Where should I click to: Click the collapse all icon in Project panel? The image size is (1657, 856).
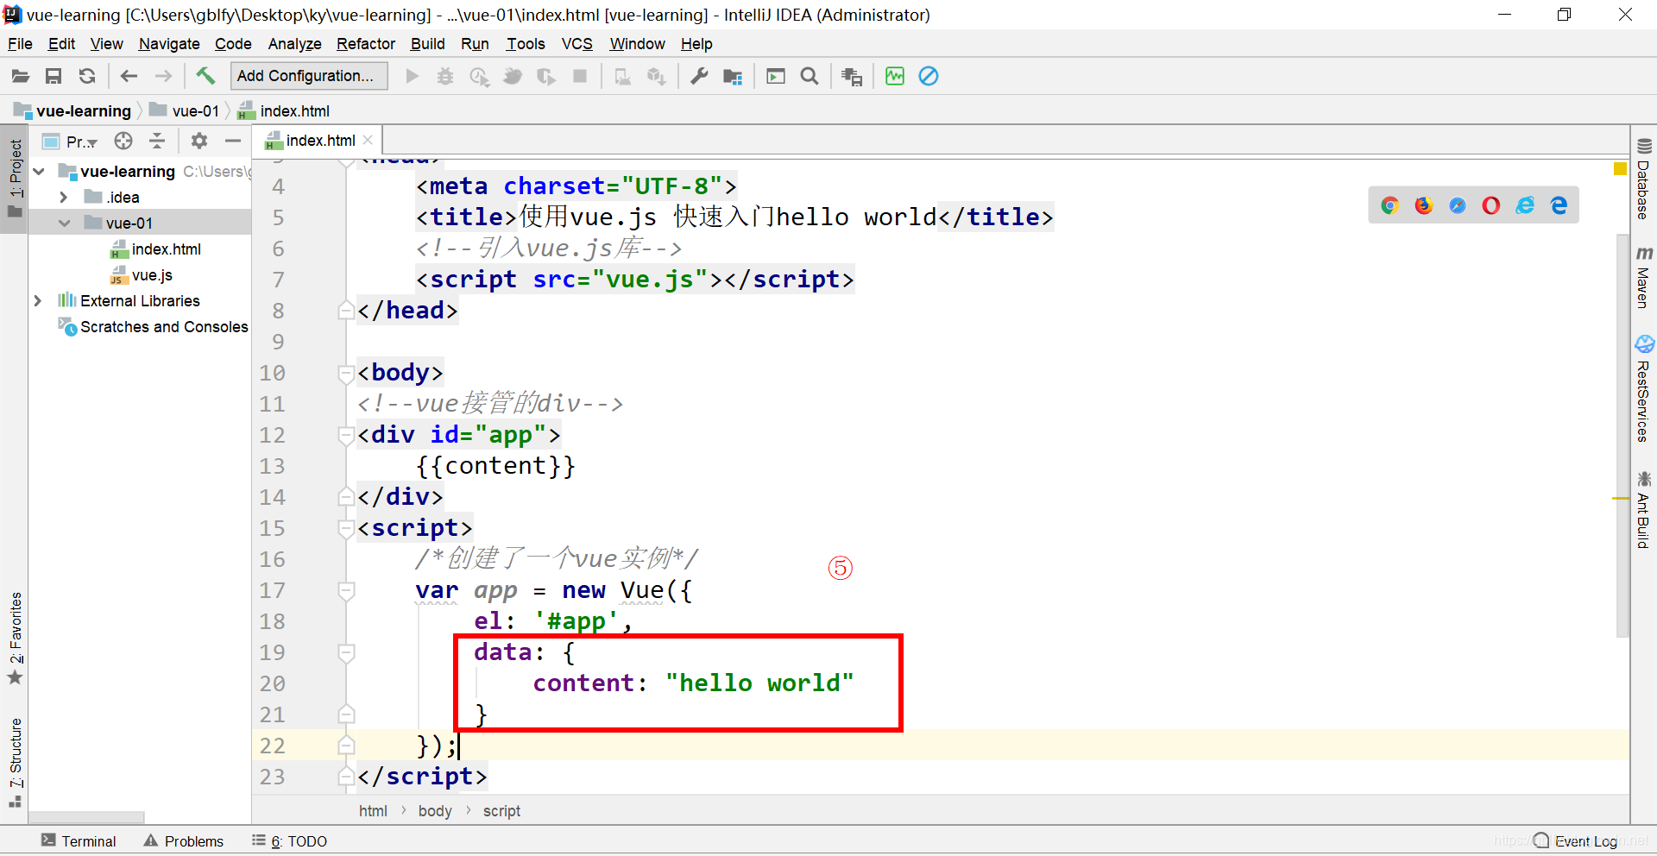tap(157, 141)
